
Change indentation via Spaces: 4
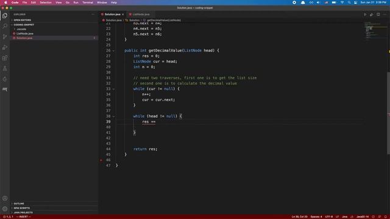(x=316, y=217)
